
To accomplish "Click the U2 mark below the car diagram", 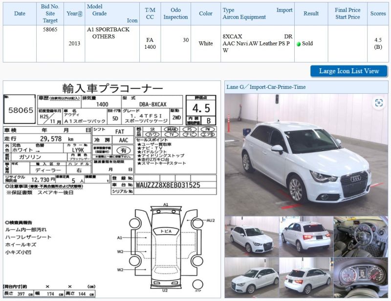I will pos(165,291).
